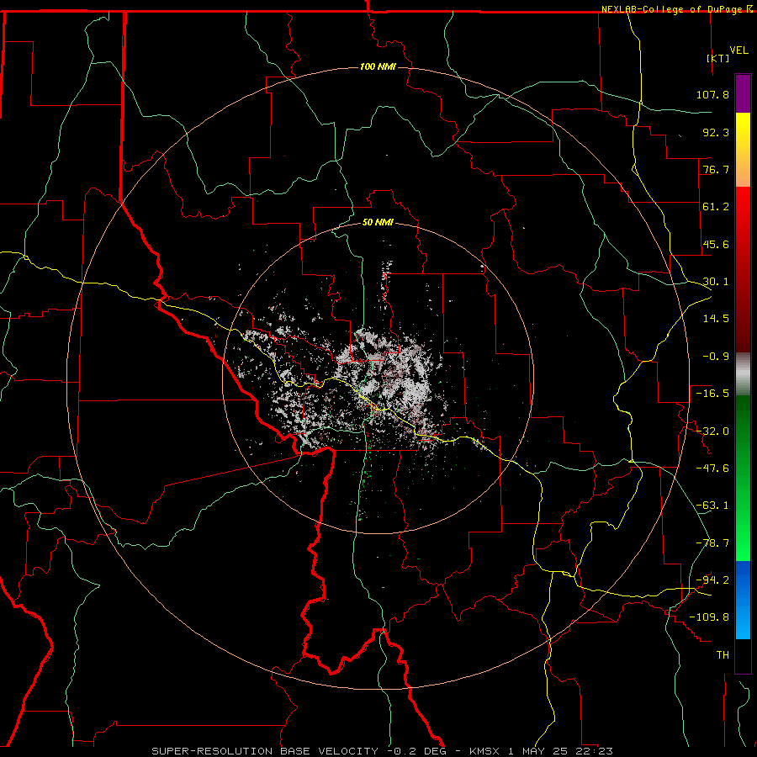Click the 107.8 velocity scale value
The image size is (757, 757).
(x=712, y=94)
